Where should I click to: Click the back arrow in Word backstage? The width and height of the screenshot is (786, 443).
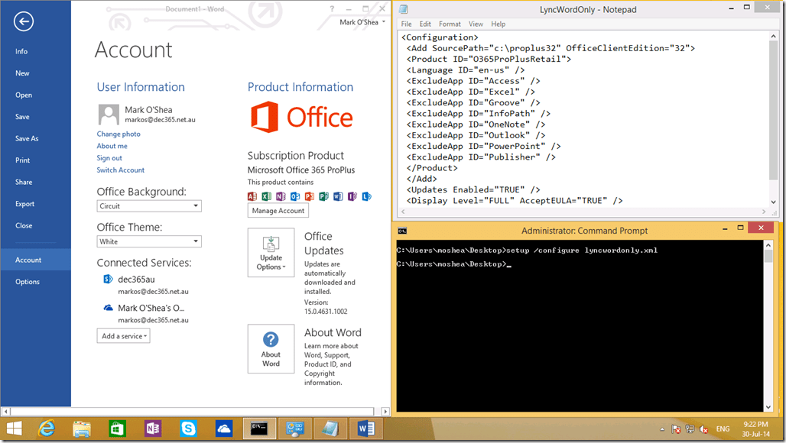pos(23,21)
